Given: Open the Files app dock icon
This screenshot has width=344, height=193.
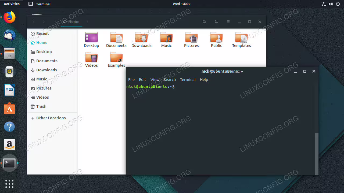Looking at the screenshot, I should pos(9,54).
